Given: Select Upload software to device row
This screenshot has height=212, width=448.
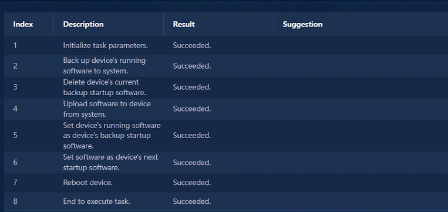Looking at the screenshot, I should [x=226, y=109].
